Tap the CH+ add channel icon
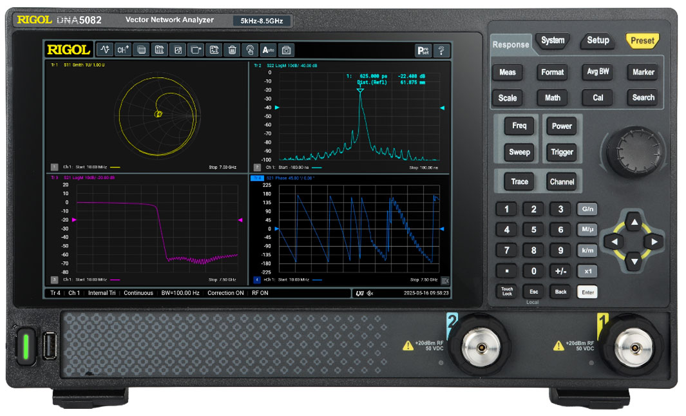 click(123, 50)
